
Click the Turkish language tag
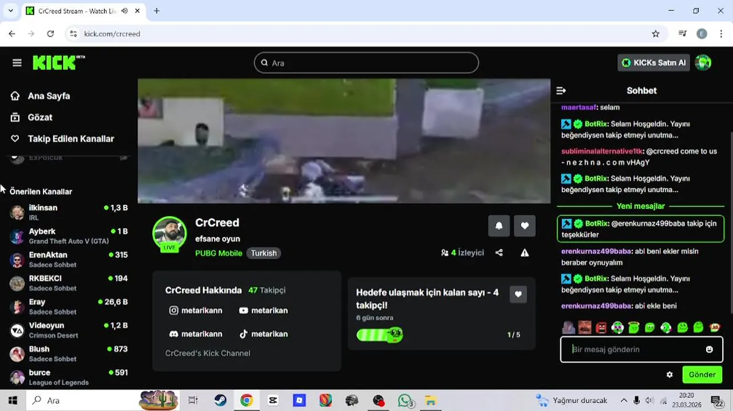[x=264, y=253]
